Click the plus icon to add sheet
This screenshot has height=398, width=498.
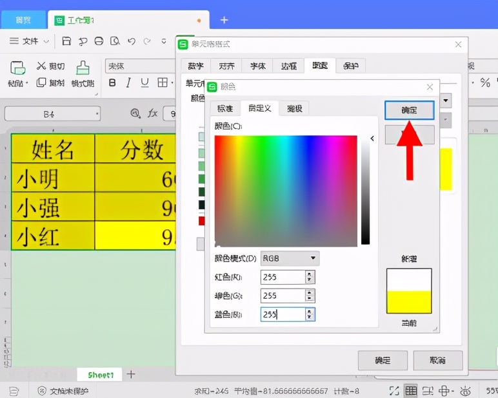pos(131,374)
